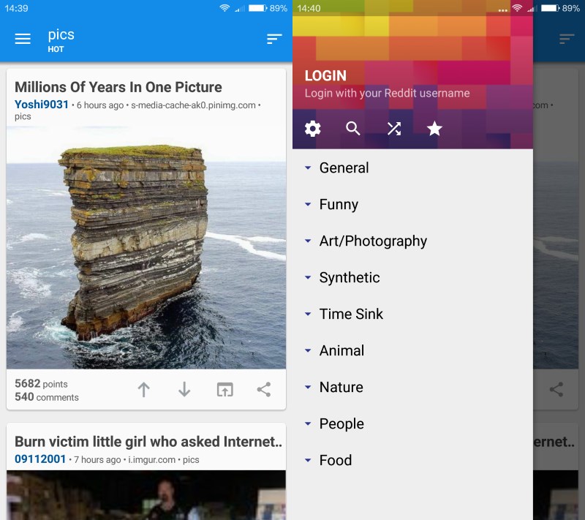The height and width of the screenshot is (520, 585).
Task: Expand the Funny category arrow
Action: [308, 205]
